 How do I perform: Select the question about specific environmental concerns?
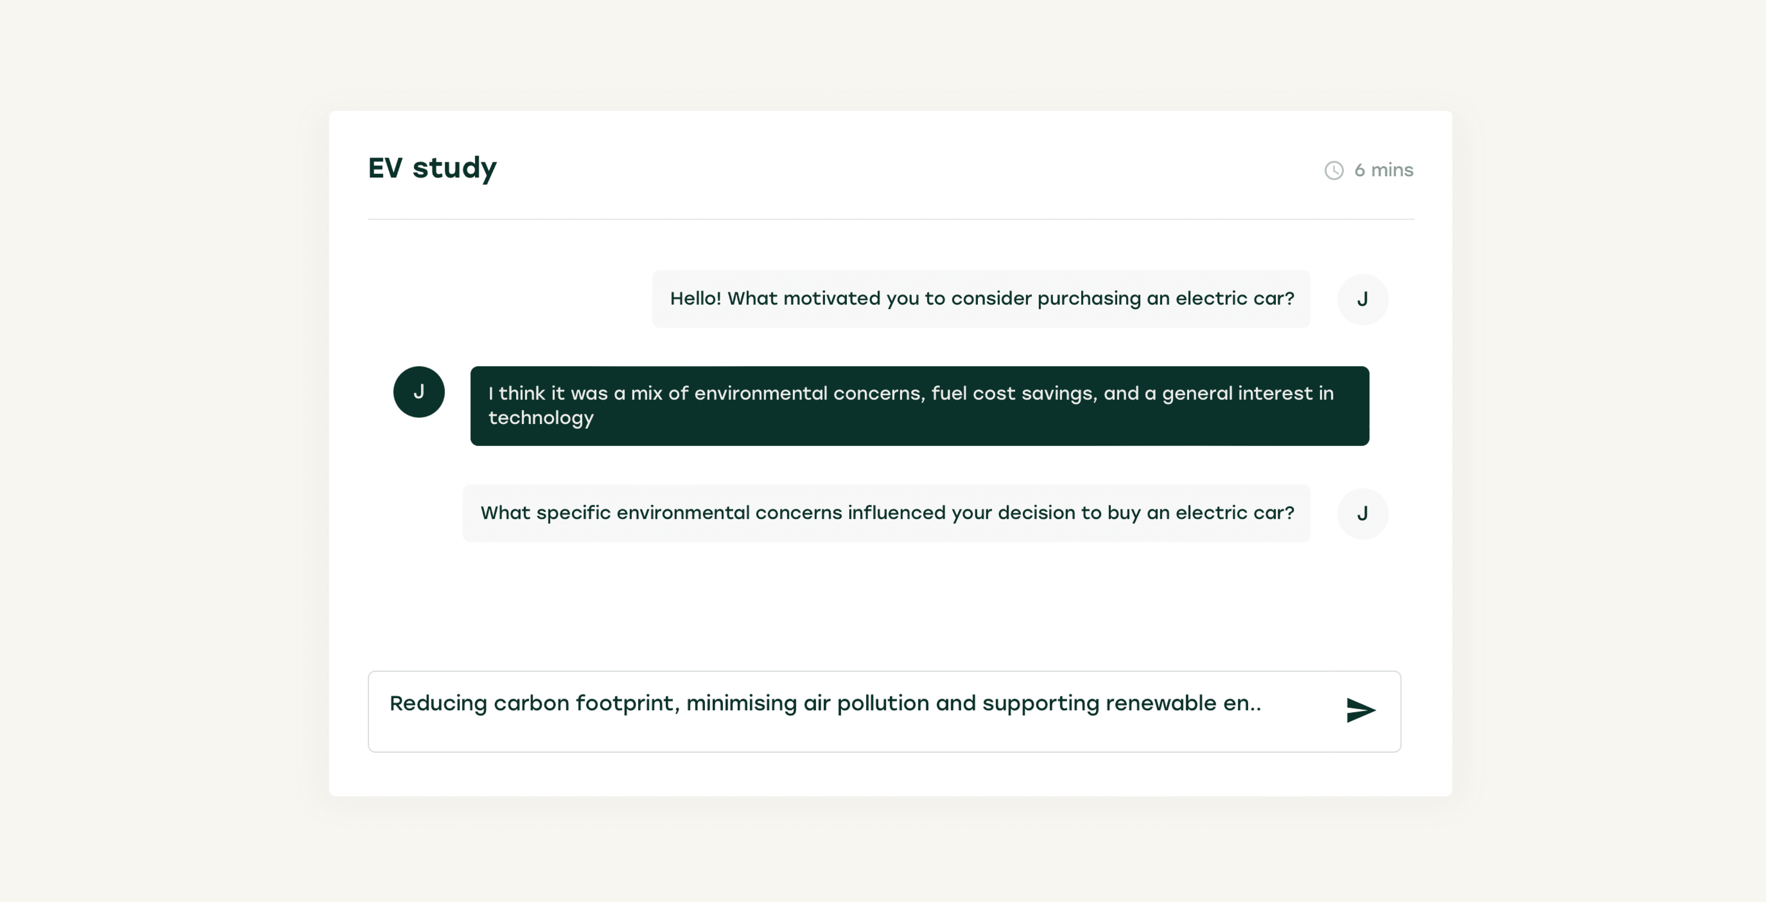click(887, 513)
